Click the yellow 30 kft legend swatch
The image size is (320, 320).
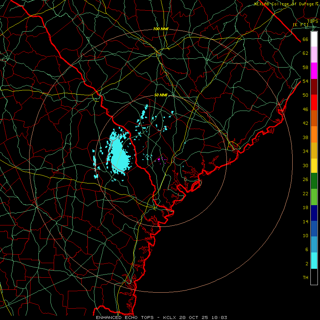314,165
